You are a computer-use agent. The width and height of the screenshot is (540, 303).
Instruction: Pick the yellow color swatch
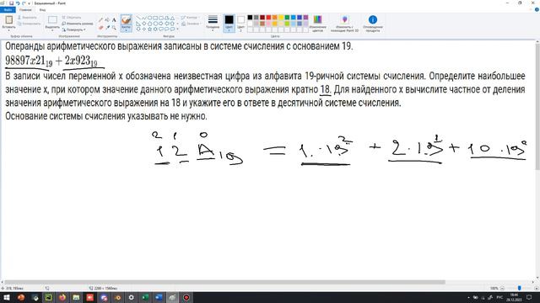tap(281, 17)
